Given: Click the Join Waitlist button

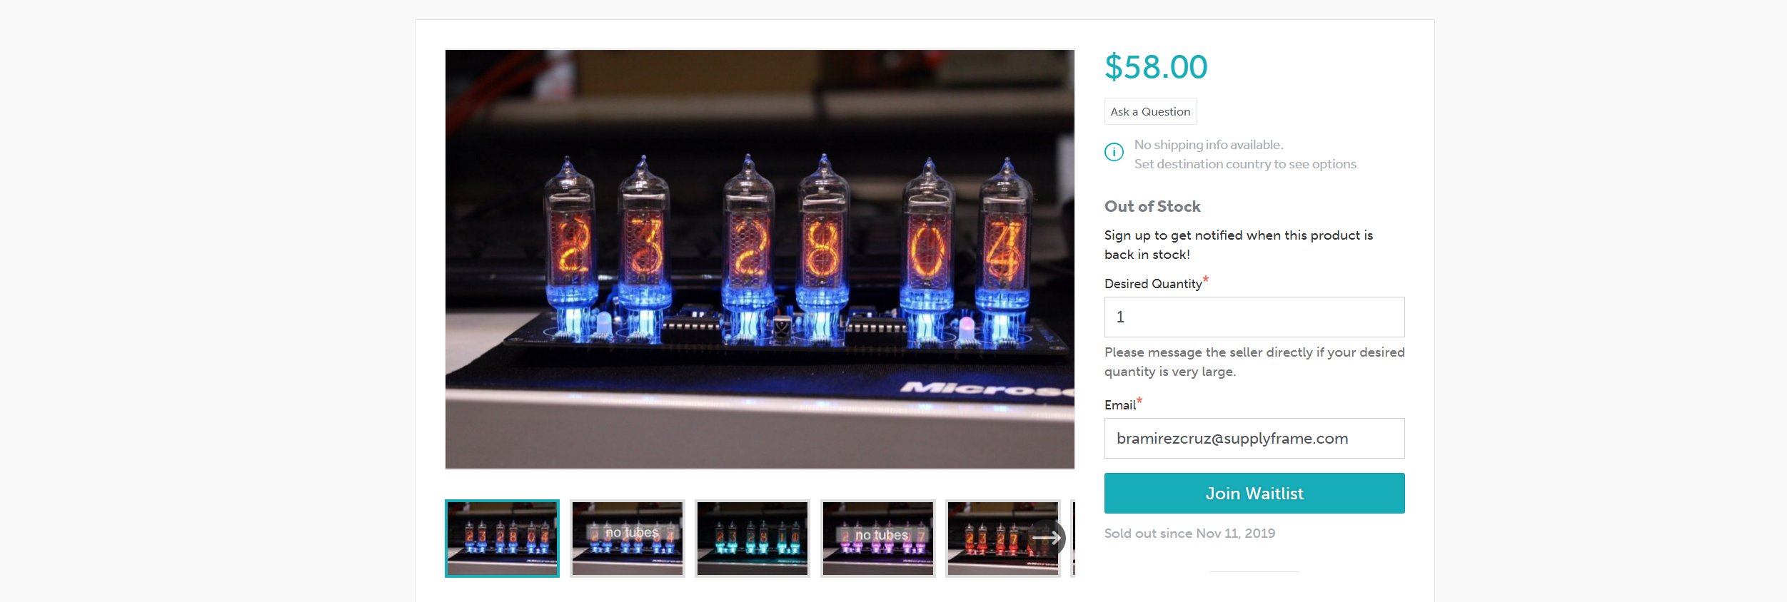Looking at the screenshot, I should 1254,493.
